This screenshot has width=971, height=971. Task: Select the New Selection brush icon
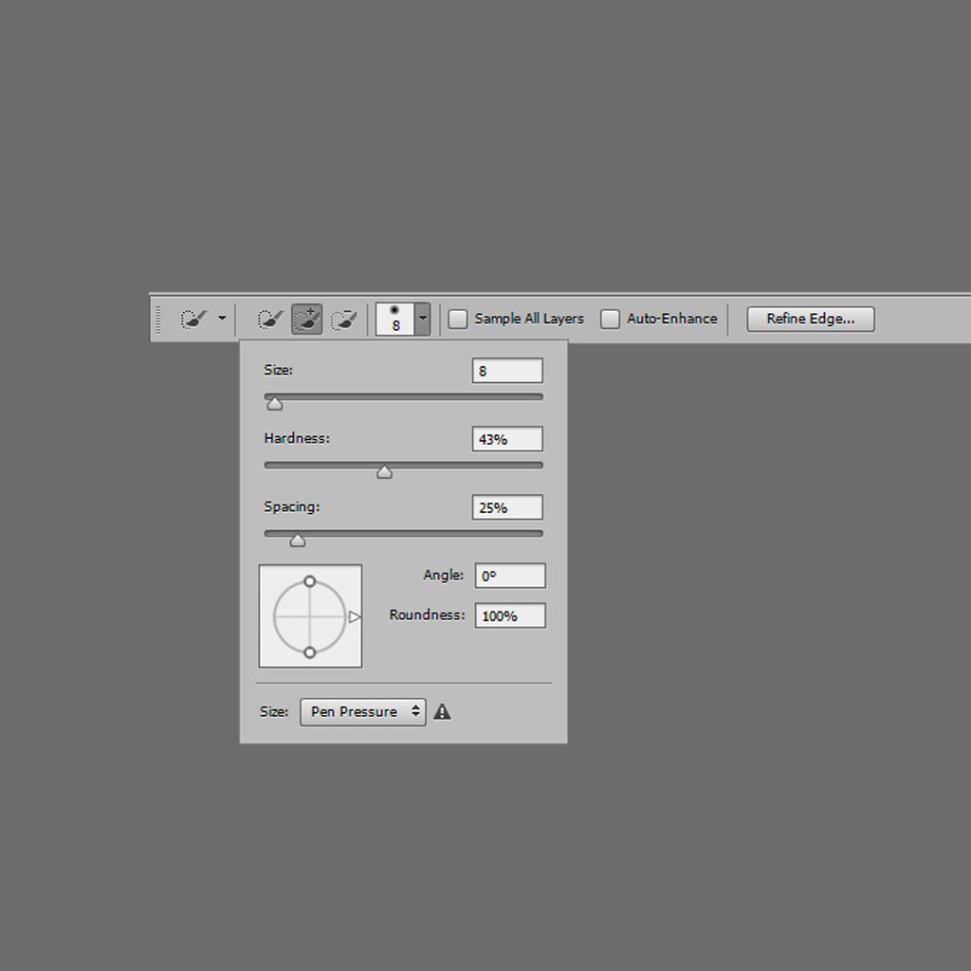[269, 319]
